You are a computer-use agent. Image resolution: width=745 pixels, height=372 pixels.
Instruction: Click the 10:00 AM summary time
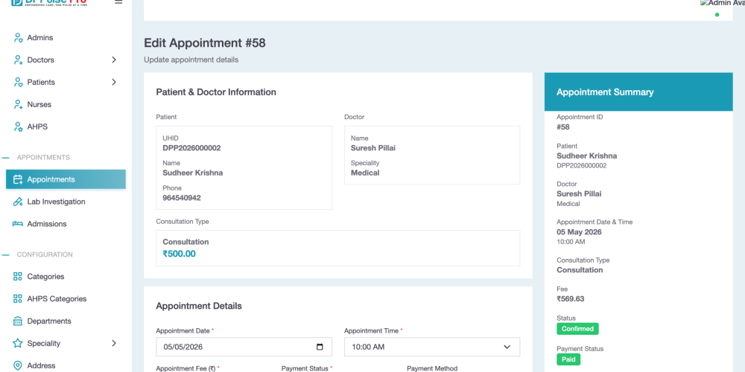[571, 242]
